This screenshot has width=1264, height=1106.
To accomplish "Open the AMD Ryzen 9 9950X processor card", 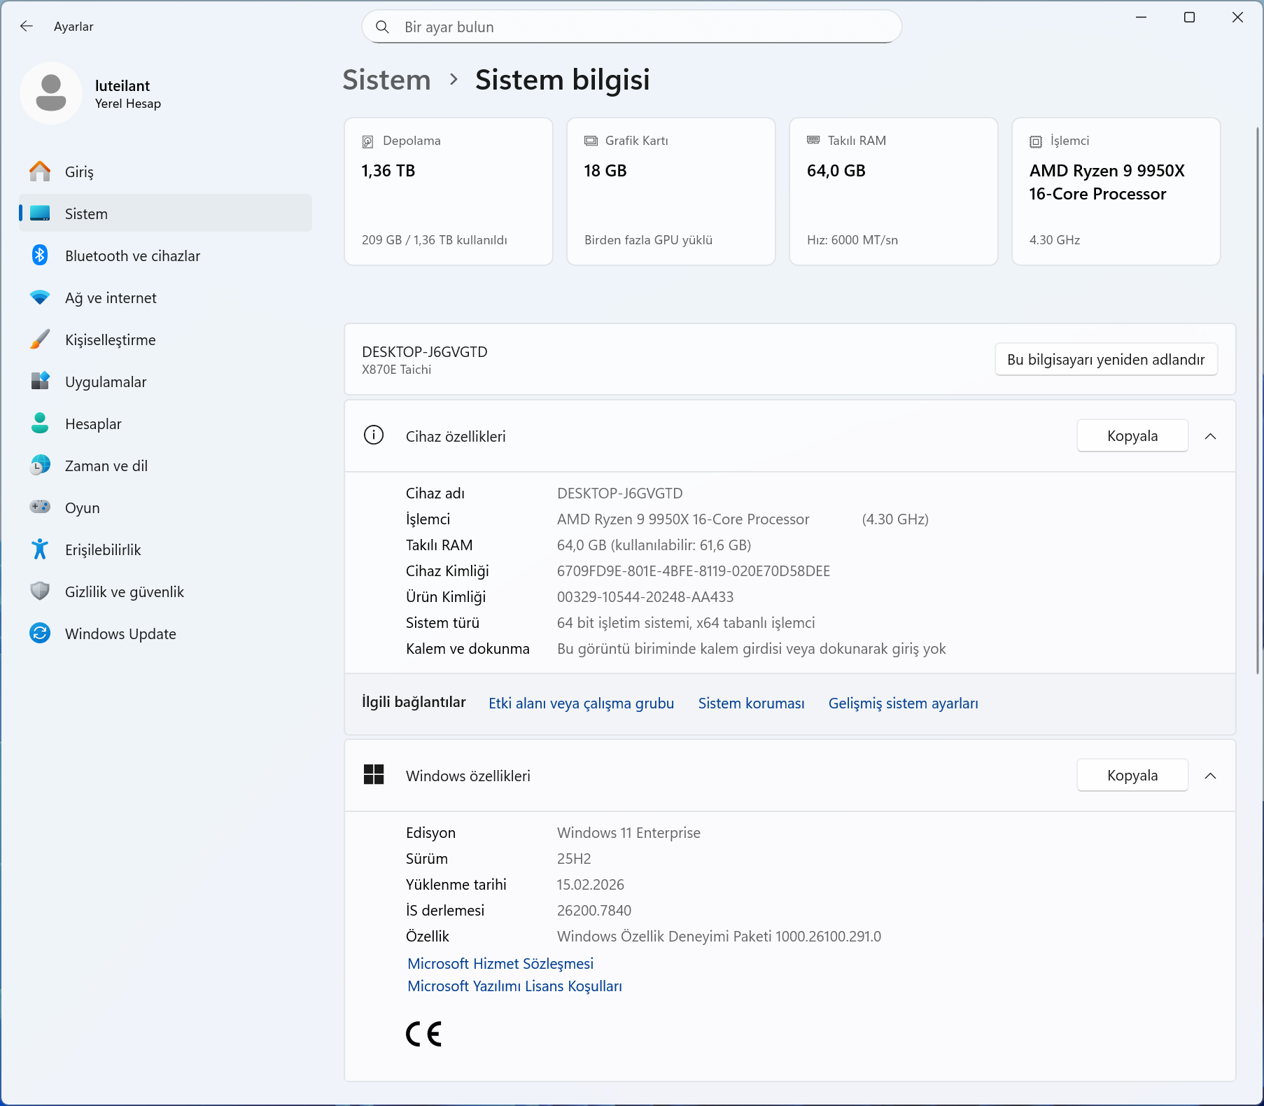I will [1116, 191].
